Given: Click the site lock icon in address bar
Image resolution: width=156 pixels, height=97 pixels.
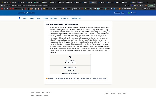Looking at the screenshot, I should click(11, 5).
